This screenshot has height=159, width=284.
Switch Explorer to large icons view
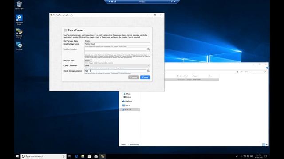[267, 144]
